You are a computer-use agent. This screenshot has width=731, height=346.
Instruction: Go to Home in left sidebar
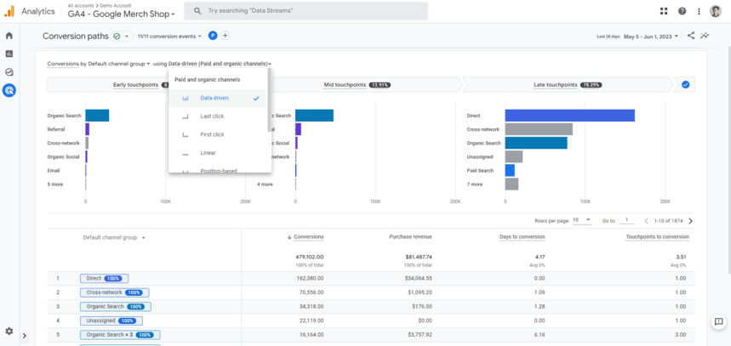click(9, 36)
